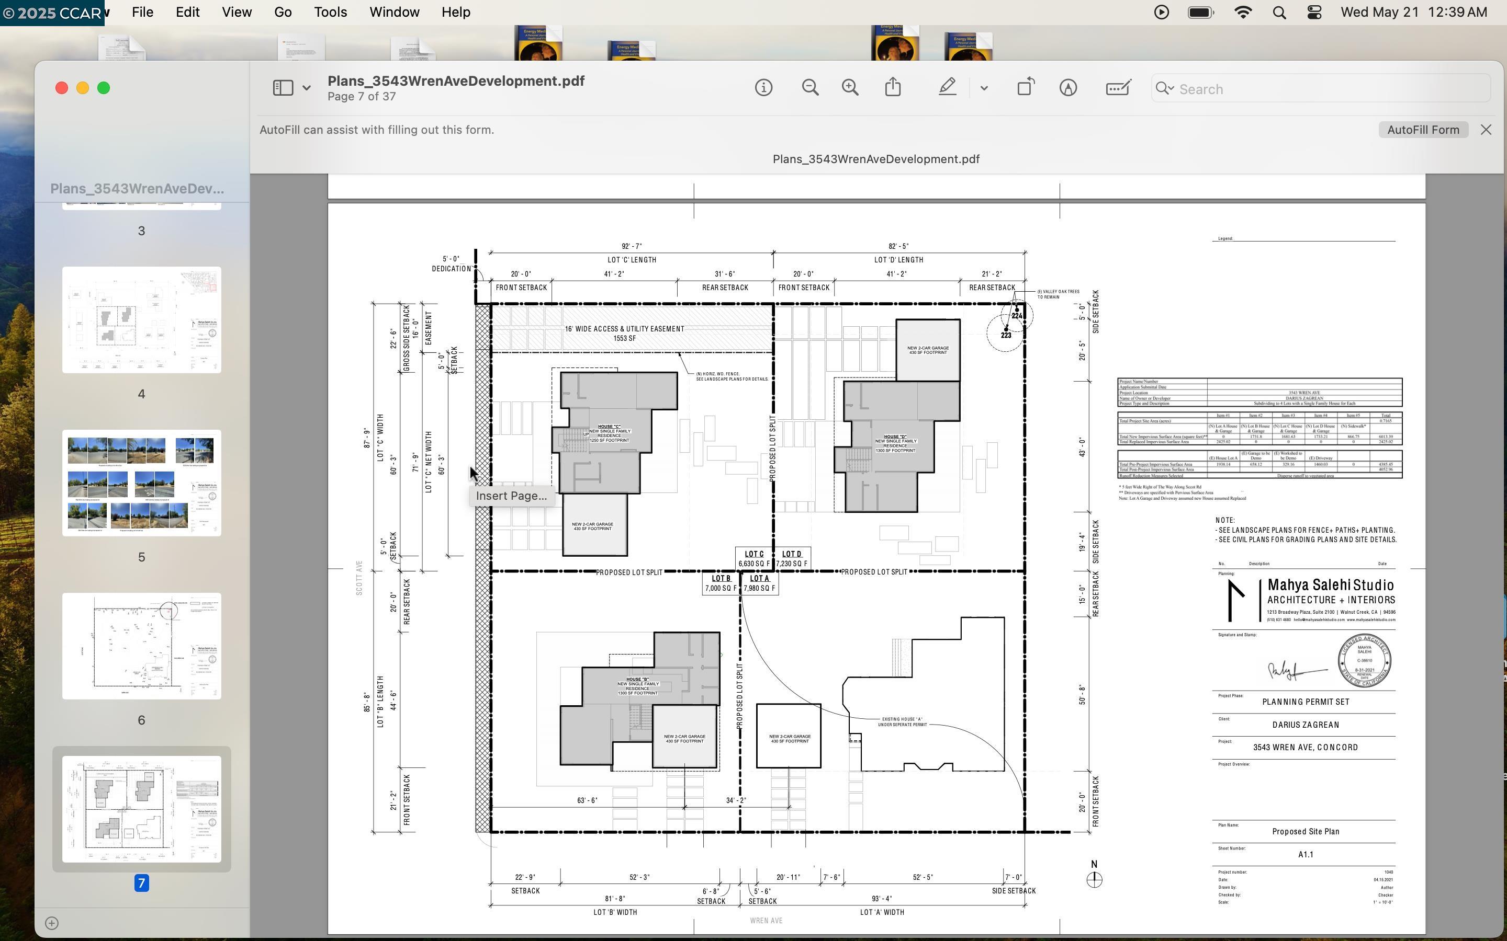Open Control Center in the menu bar
1507x941 pixels.
click(1314, 13)
